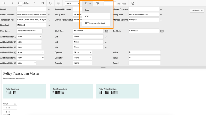Click the Total Written Premium card
Viewport: 206px width, 115px height.
tap(117, 92)
